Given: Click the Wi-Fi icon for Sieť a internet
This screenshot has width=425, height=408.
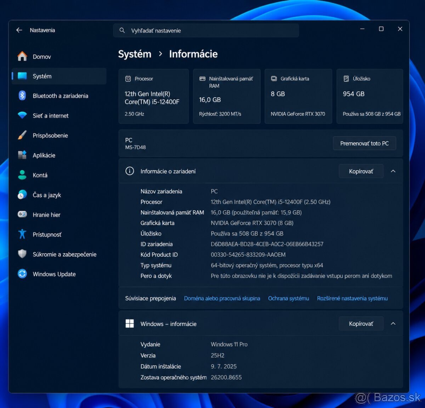Looking at the screenshot, I should [x=22, y=115].
